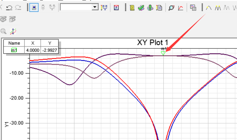Click the red curve create report icon

[181, 8]
